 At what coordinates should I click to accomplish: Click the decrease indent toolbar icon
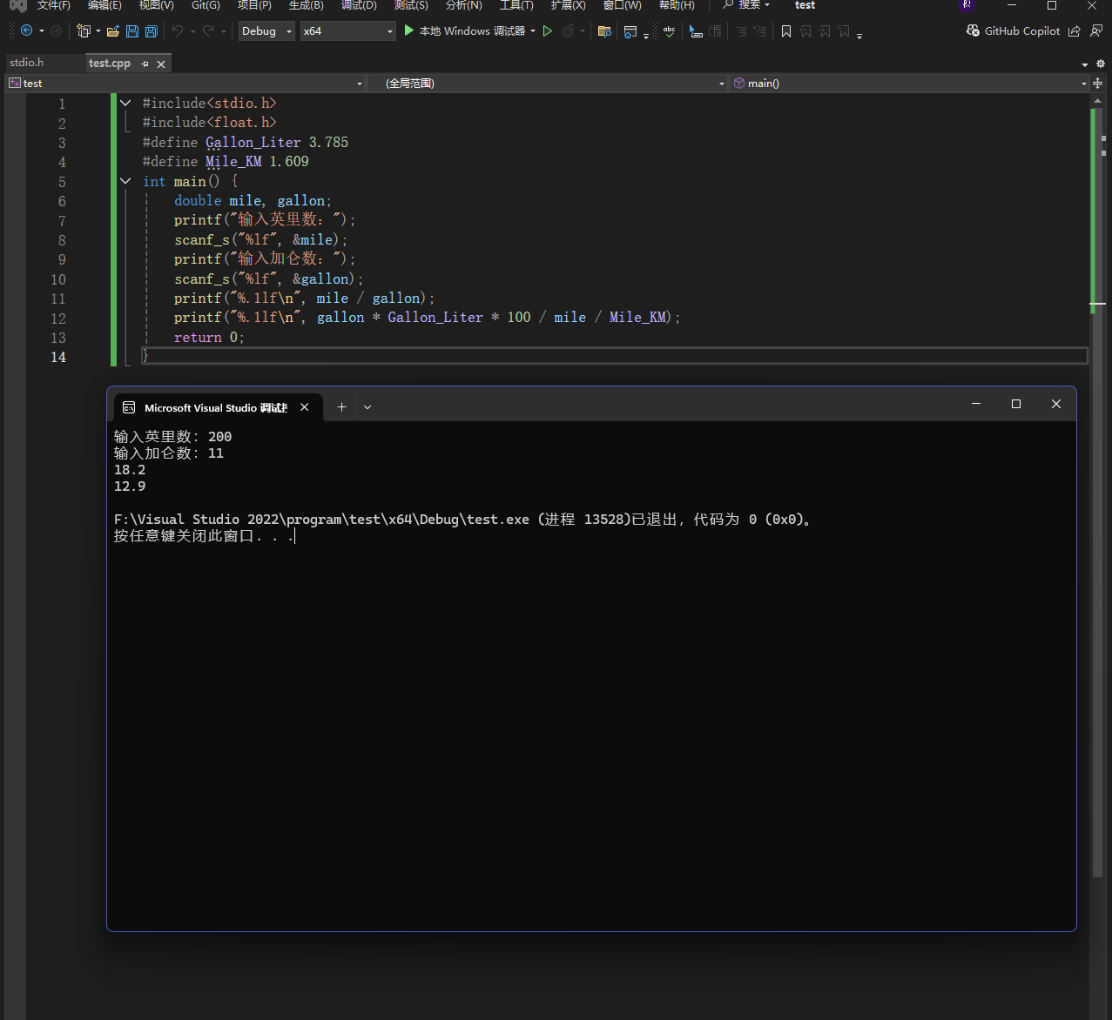[741, 30]
